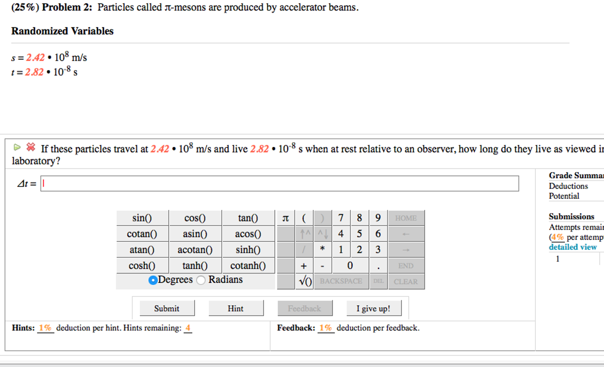Click digit 9 on the keypad
The height and width of the screenshot is (367, 604).
tap(378, 218)
